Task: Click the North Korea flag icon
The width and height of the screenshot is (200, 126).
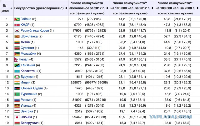Action: tap(17, 25)
